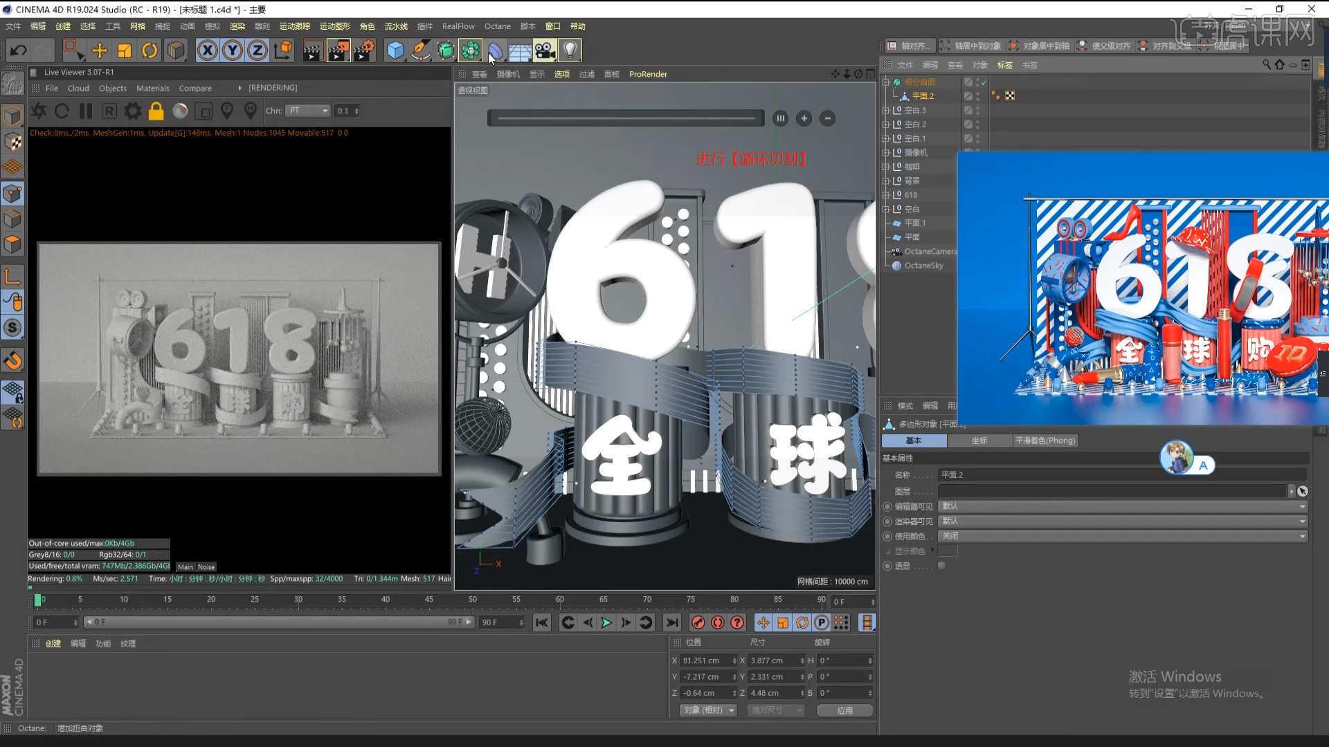Image resolution: width=1329 pixels, height=747 pixels.
Task: Switch to the 坐标 tab in Attributes
Action: click(979, 441)
